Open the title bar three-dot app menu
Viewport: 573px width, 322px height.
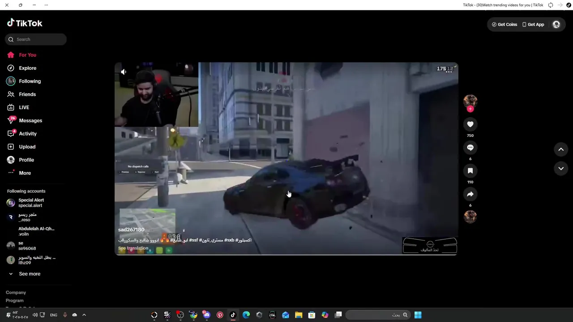pyautogui.click(x=46, y=5)
